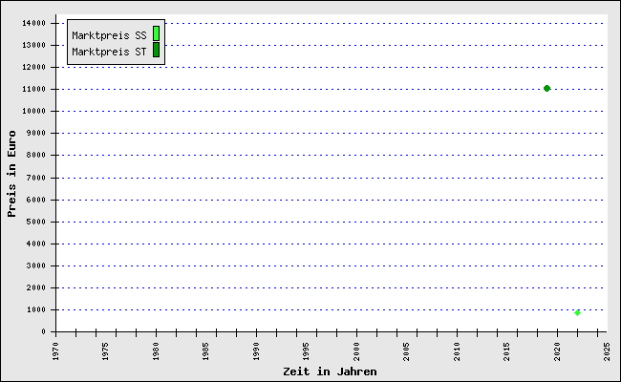The height and width of the screenshot is (382, 621).
Task: Click the 2015 x-axis year label
Action: 507,351
